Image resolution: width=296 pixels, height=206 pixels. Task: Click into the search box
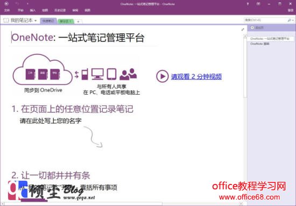265,20
